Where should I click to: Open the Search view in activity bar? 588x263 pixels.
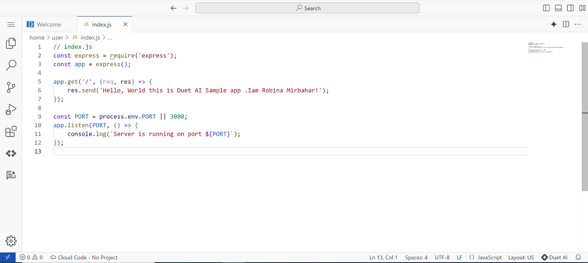pyautogui.click(x=11, y=65)
